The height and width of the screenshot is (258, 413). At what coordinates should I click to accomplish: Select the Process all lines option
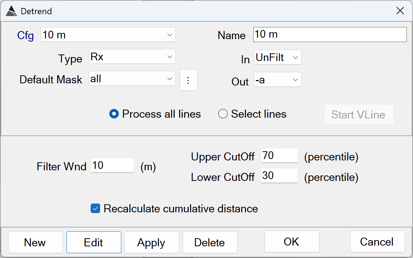(x=114, y=114)
